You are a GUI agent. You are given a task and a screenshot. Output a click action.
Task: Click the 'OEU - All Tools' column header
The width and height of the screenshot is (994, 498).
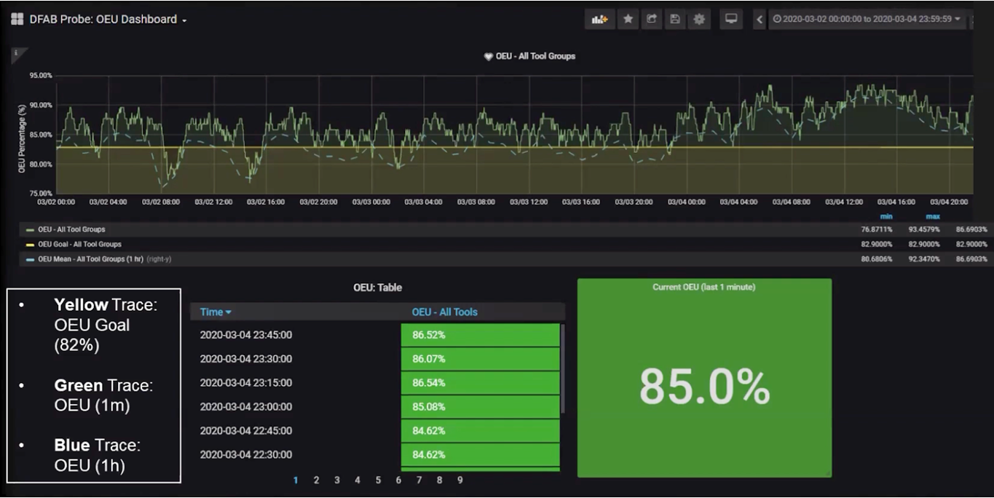tap(444, 312)
